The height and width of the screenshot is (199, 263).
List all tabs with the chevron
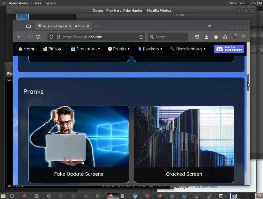click(x=210, y=26)
